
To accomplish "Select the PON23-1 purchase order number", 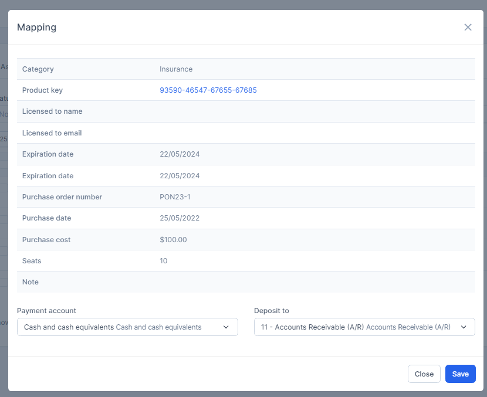I will click(x=175, y=197).
